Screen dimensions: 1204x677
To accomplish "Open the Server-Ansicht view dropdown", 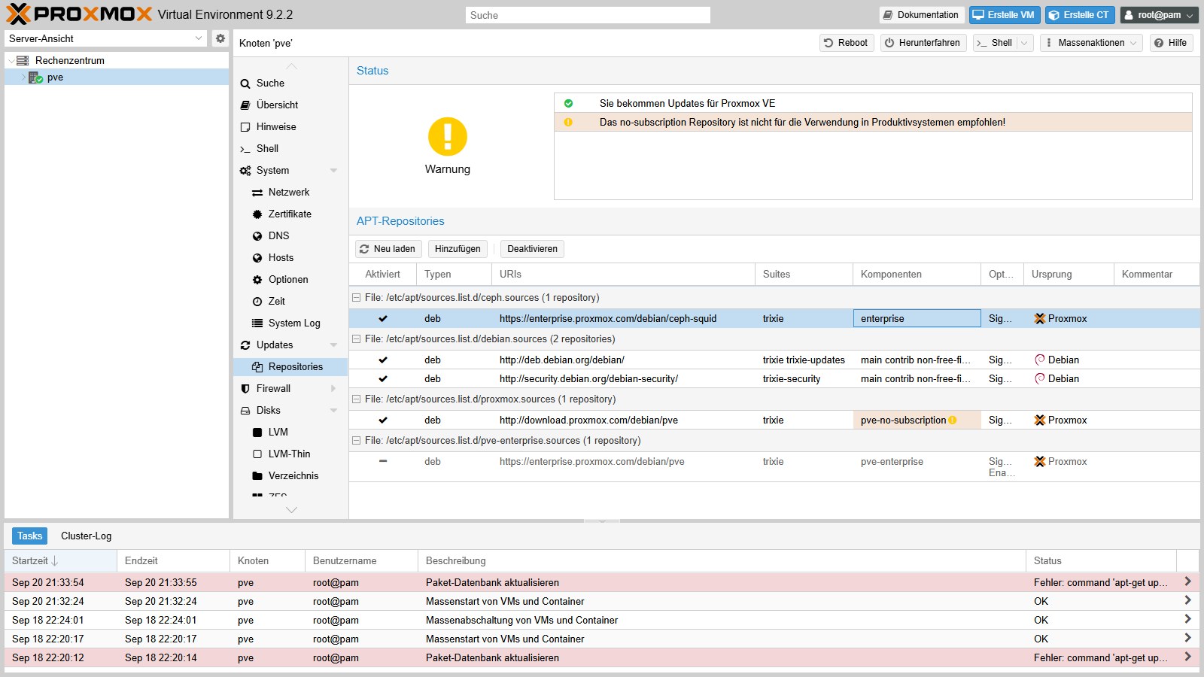I will tap(199, 38).
